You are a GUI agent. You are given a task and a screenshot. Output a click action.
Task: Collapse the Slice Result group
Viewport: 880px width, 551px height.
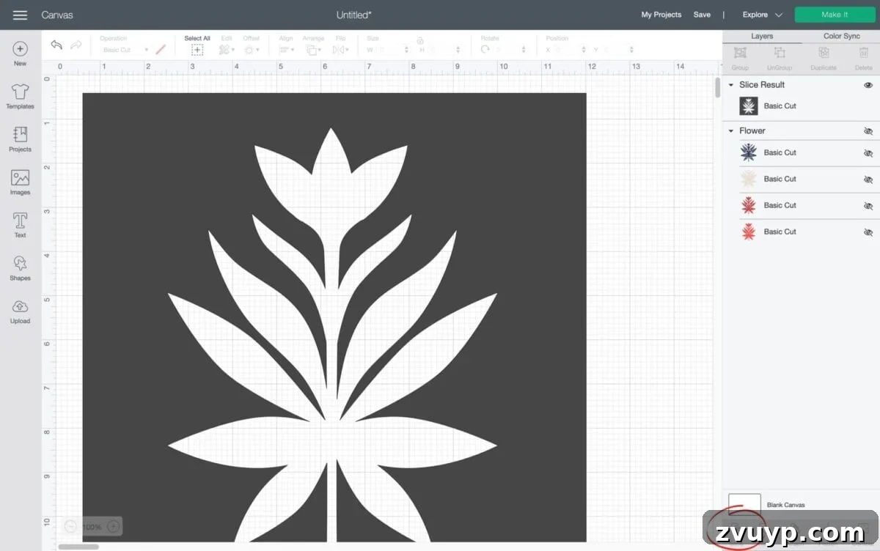pyautogui.click(x=730, y=85)
